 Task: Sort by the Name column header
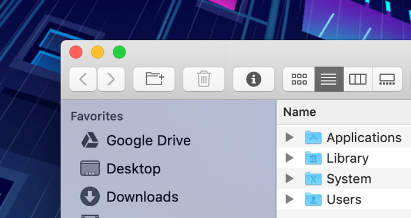coord(299,112)
